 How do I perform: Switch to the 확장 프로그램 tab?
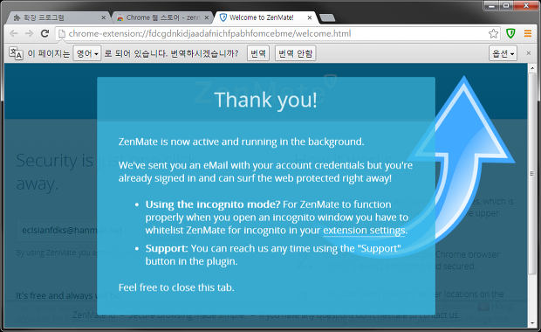coord(57,17)
